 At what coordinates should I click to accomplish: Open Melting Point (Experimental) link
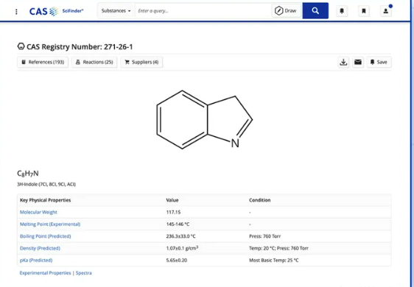50,224
